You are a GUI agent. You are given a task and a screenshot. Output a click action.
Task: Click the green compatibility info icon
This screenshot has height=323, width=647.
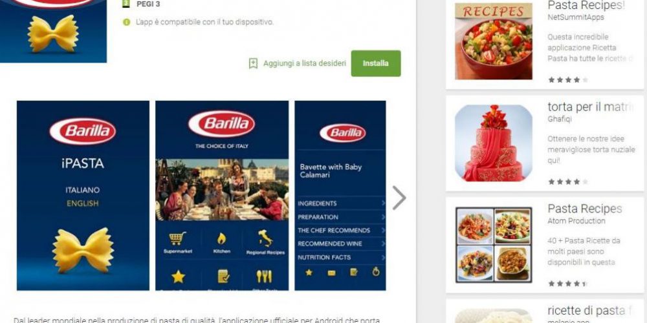126,22
